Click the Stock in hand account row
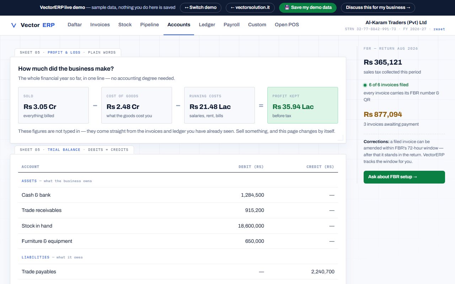 [x=178, y=226]
